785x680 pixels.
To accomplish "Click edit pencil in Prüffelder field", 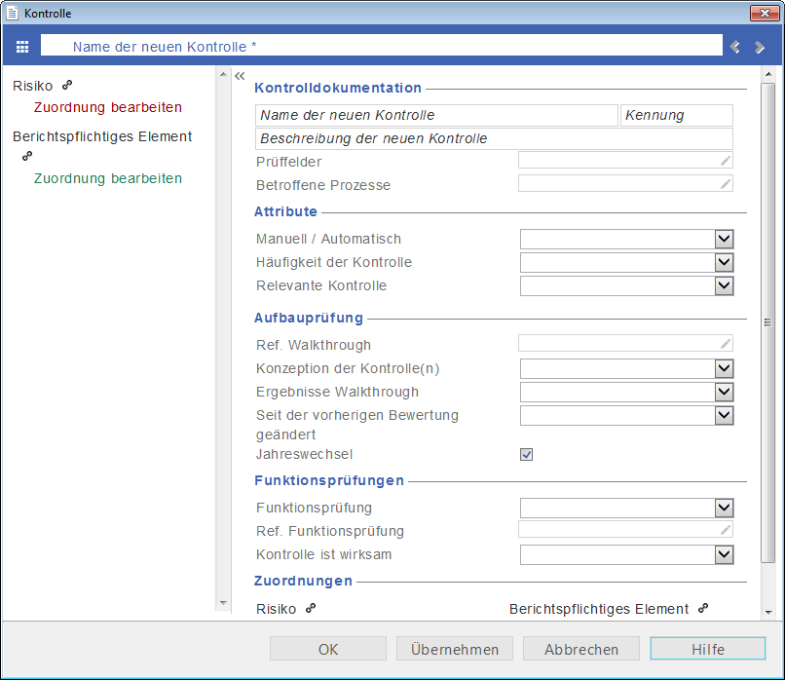I will tap(725, 161).
